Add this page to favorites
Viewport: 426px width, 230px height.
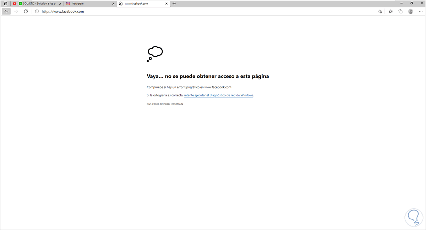tap(380, 11)
